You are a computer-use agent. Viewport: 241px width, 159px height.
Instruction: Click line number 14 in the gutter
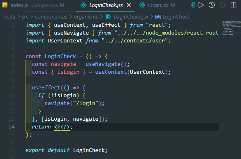click(x=12, y=127)
